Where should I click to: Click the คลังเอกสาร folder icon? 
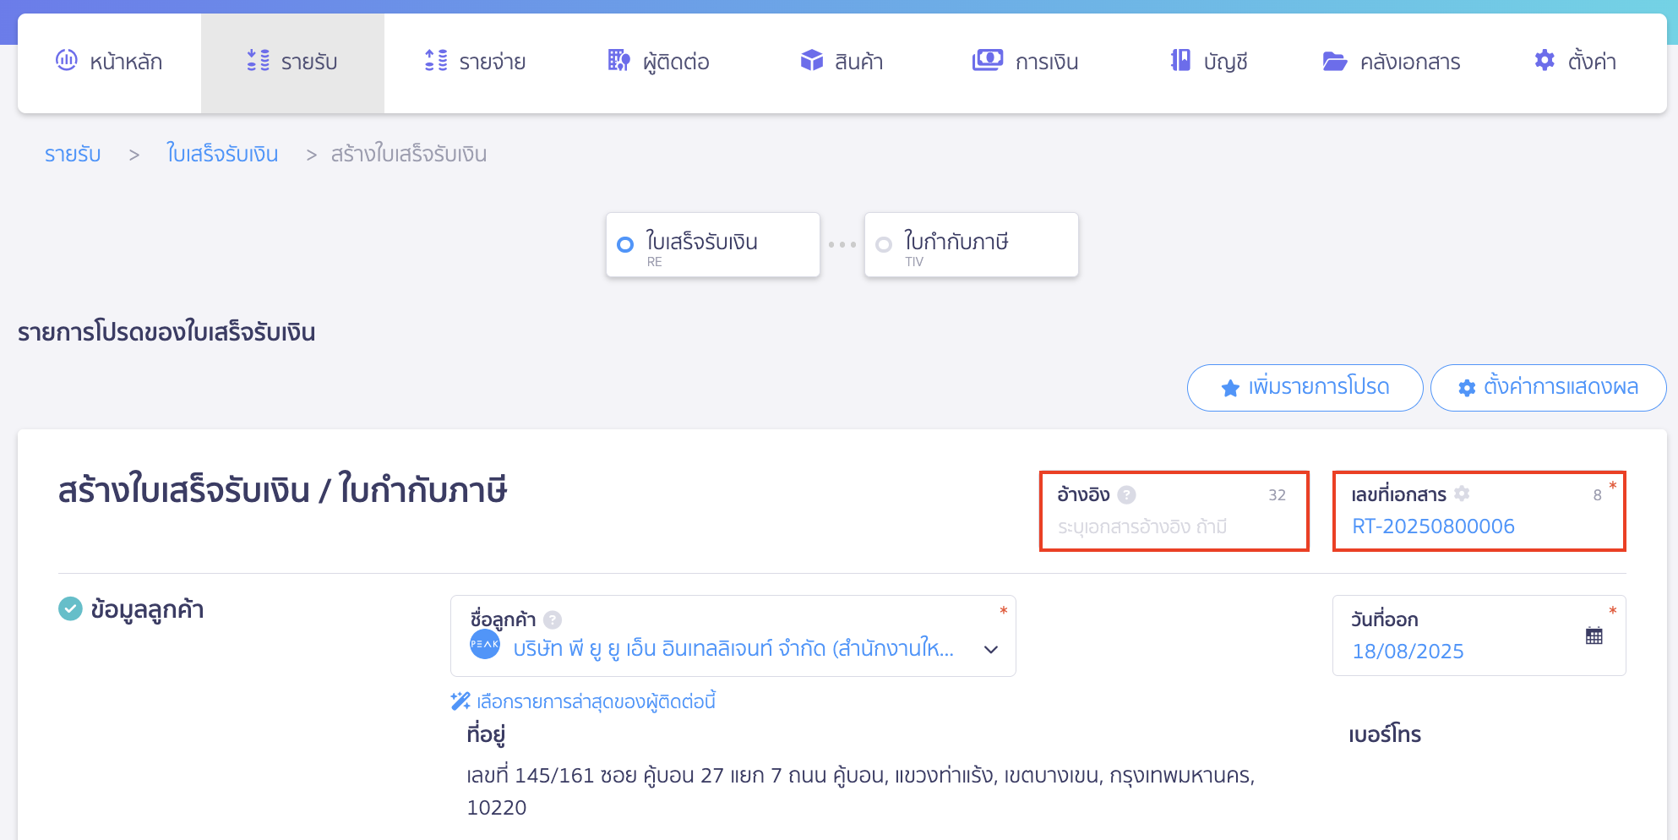click(1334, 62)
